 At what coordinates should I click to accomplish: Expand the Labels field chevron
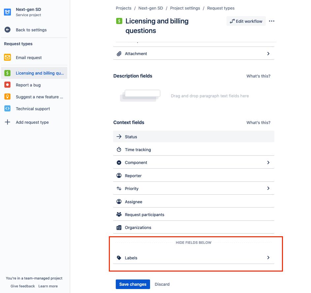click(268, 257)
